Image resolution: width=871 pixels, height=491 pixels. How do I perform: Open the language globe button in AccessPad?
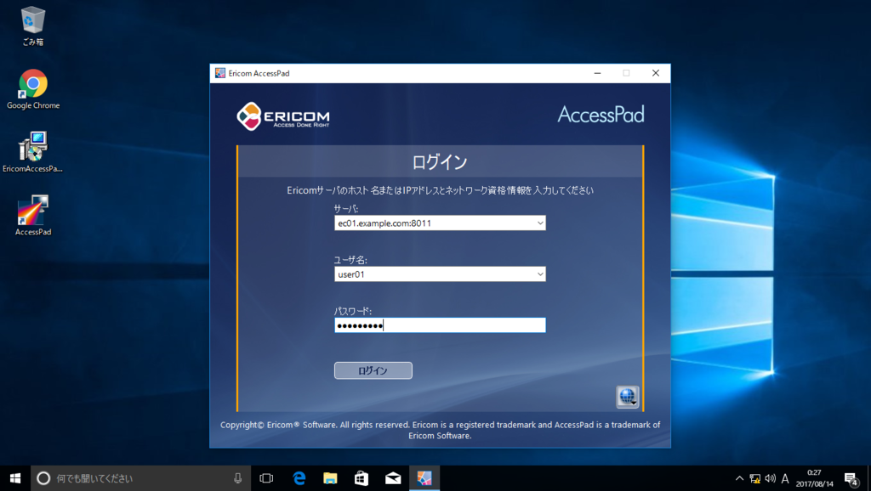click(628, 397)
